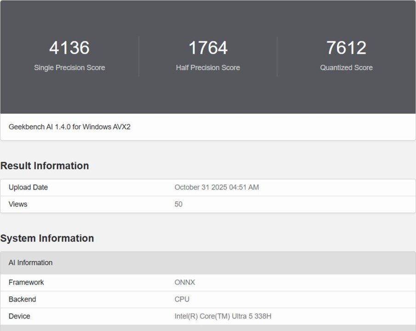Click the AI Information table header

click(30, 263)
